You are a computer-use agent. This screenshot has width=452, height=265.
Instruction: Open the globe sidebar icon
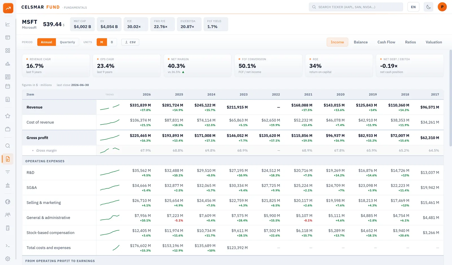click(8, 202)
